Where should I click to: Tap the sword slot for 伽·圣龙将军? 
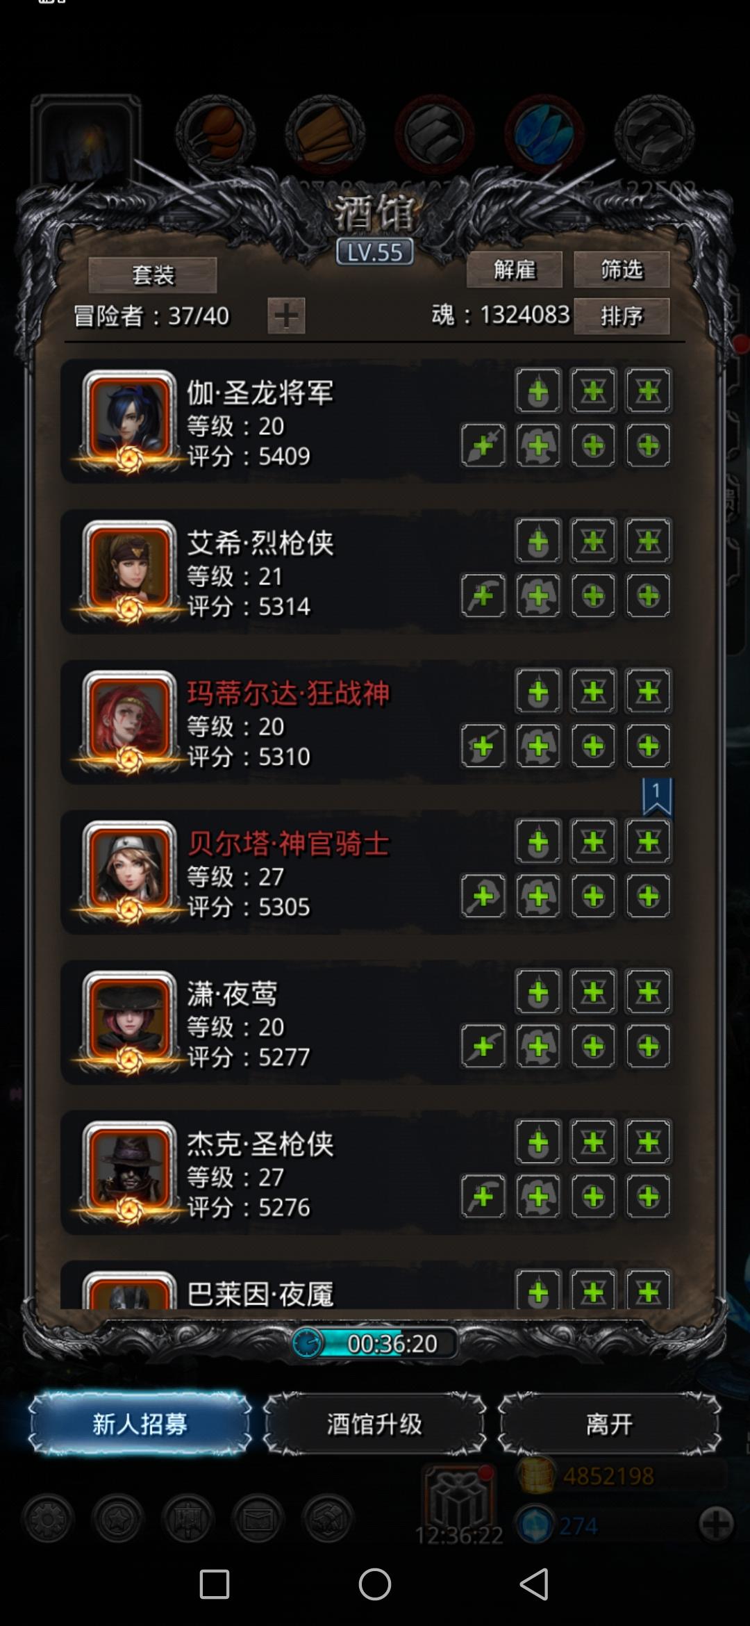coord(483,445)
